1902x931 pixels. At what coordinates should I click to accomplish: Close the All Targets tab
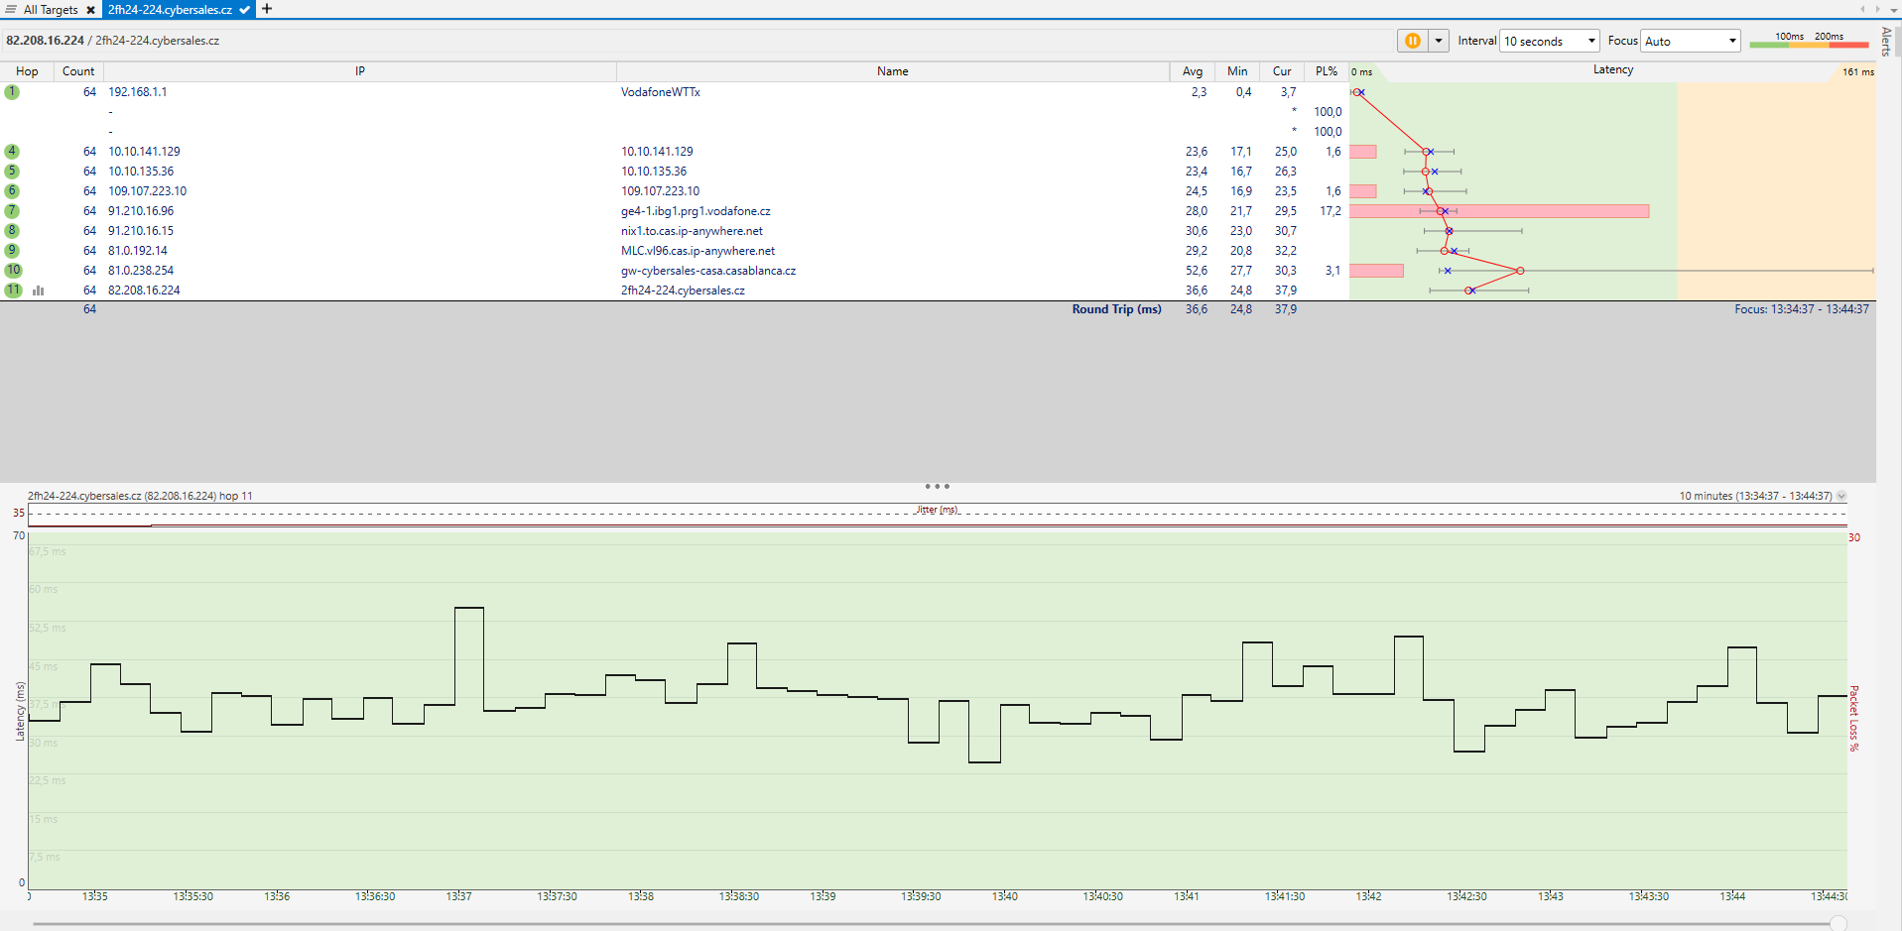pos(90,10)
